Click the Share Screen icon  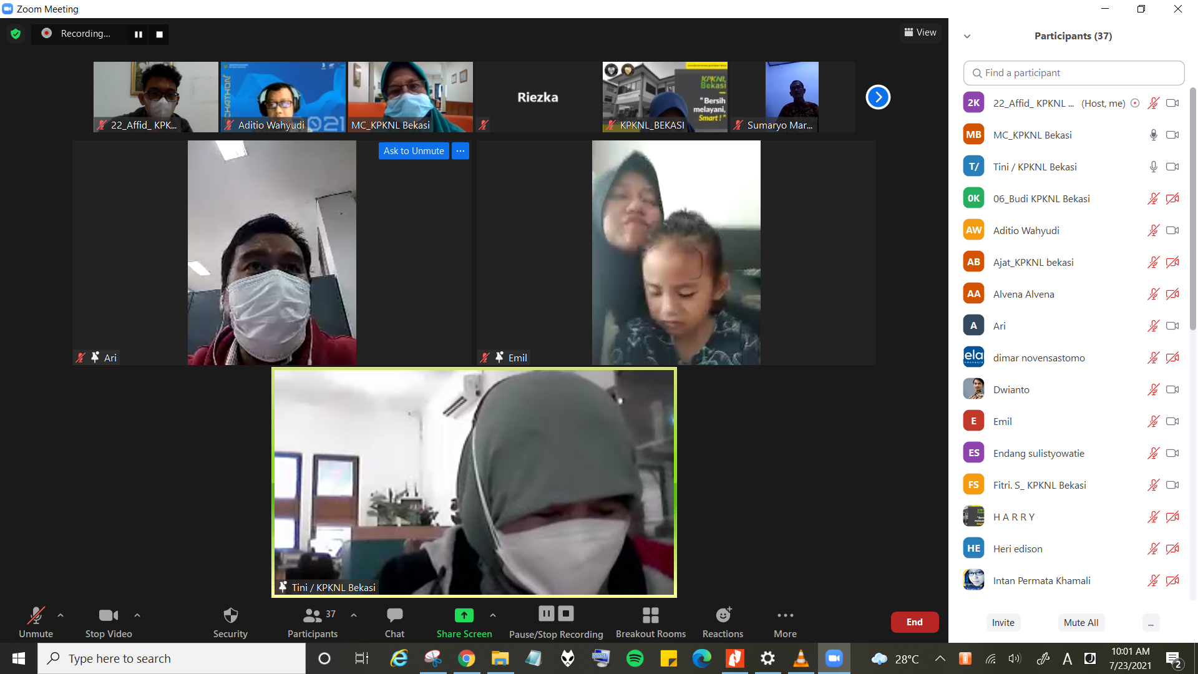click(x=464, y=616)
